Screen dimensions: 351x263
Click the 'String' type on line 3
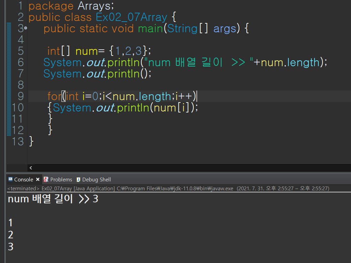point(182,29)
